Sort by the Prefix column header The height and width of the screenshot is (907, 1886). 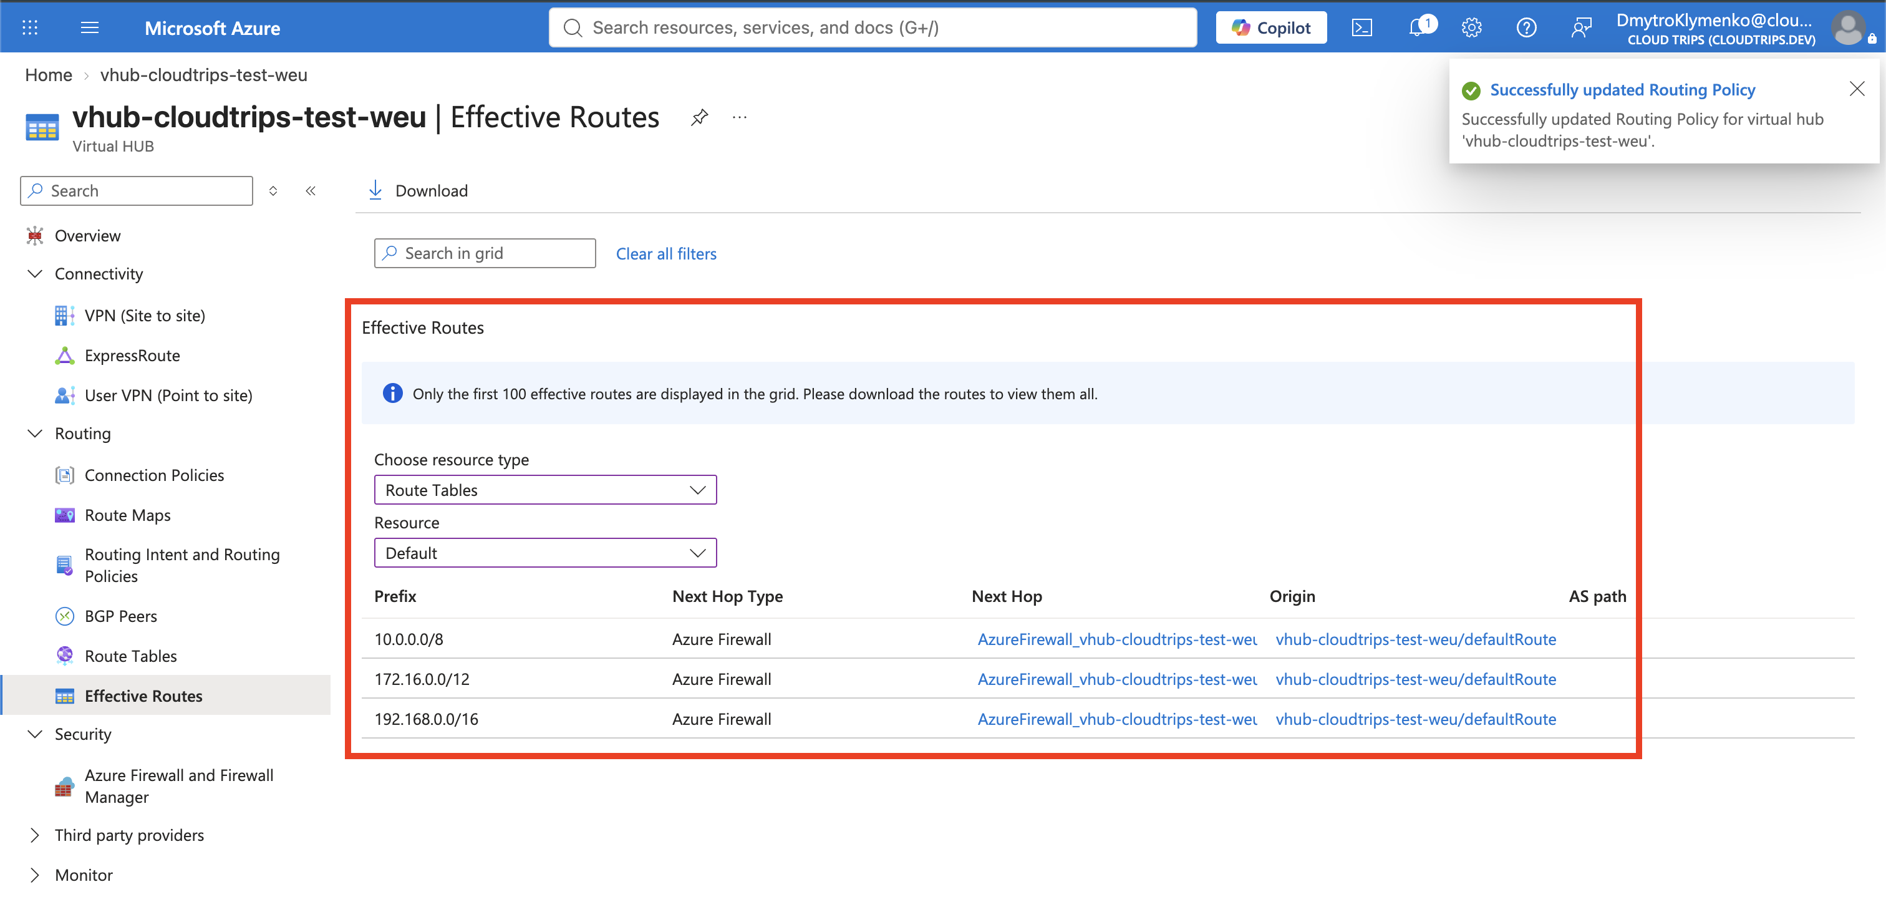pos(395,596)
